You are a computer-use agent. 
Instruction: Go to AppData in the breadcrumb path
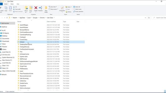[22, 18]
